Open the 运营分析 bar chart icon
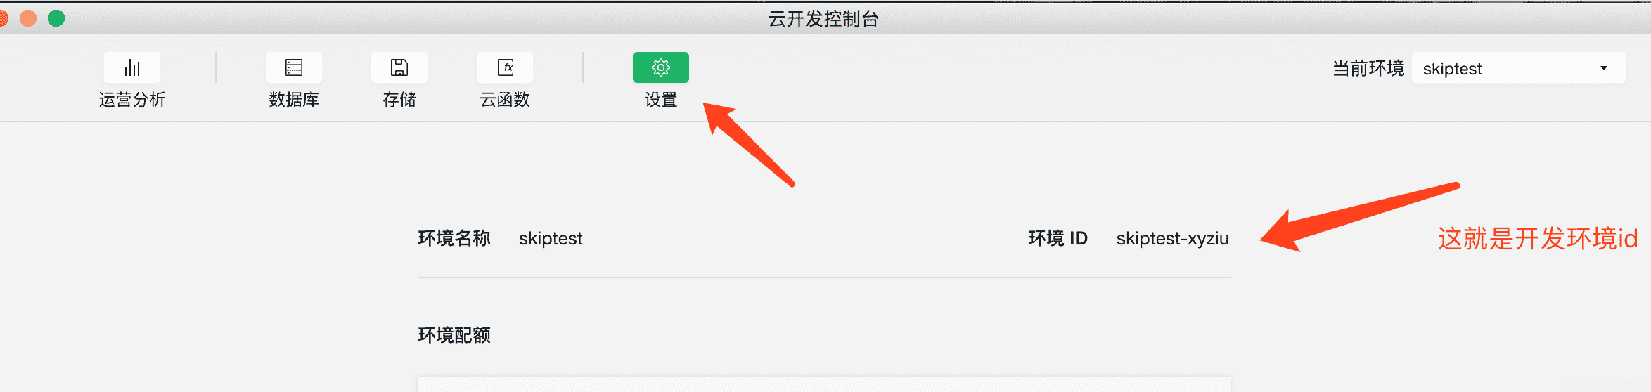The height and width of the screenshot is (392, 1651). click(132, 67)
